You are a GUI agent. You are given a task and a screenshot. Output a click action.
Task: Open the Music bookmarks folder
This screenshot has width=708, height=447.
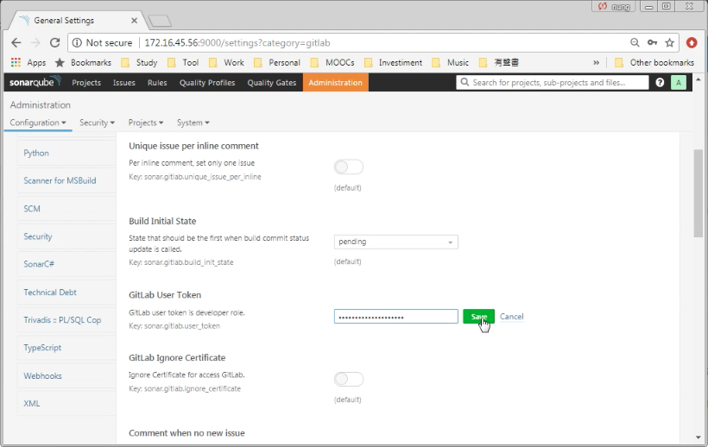(450, 62)
